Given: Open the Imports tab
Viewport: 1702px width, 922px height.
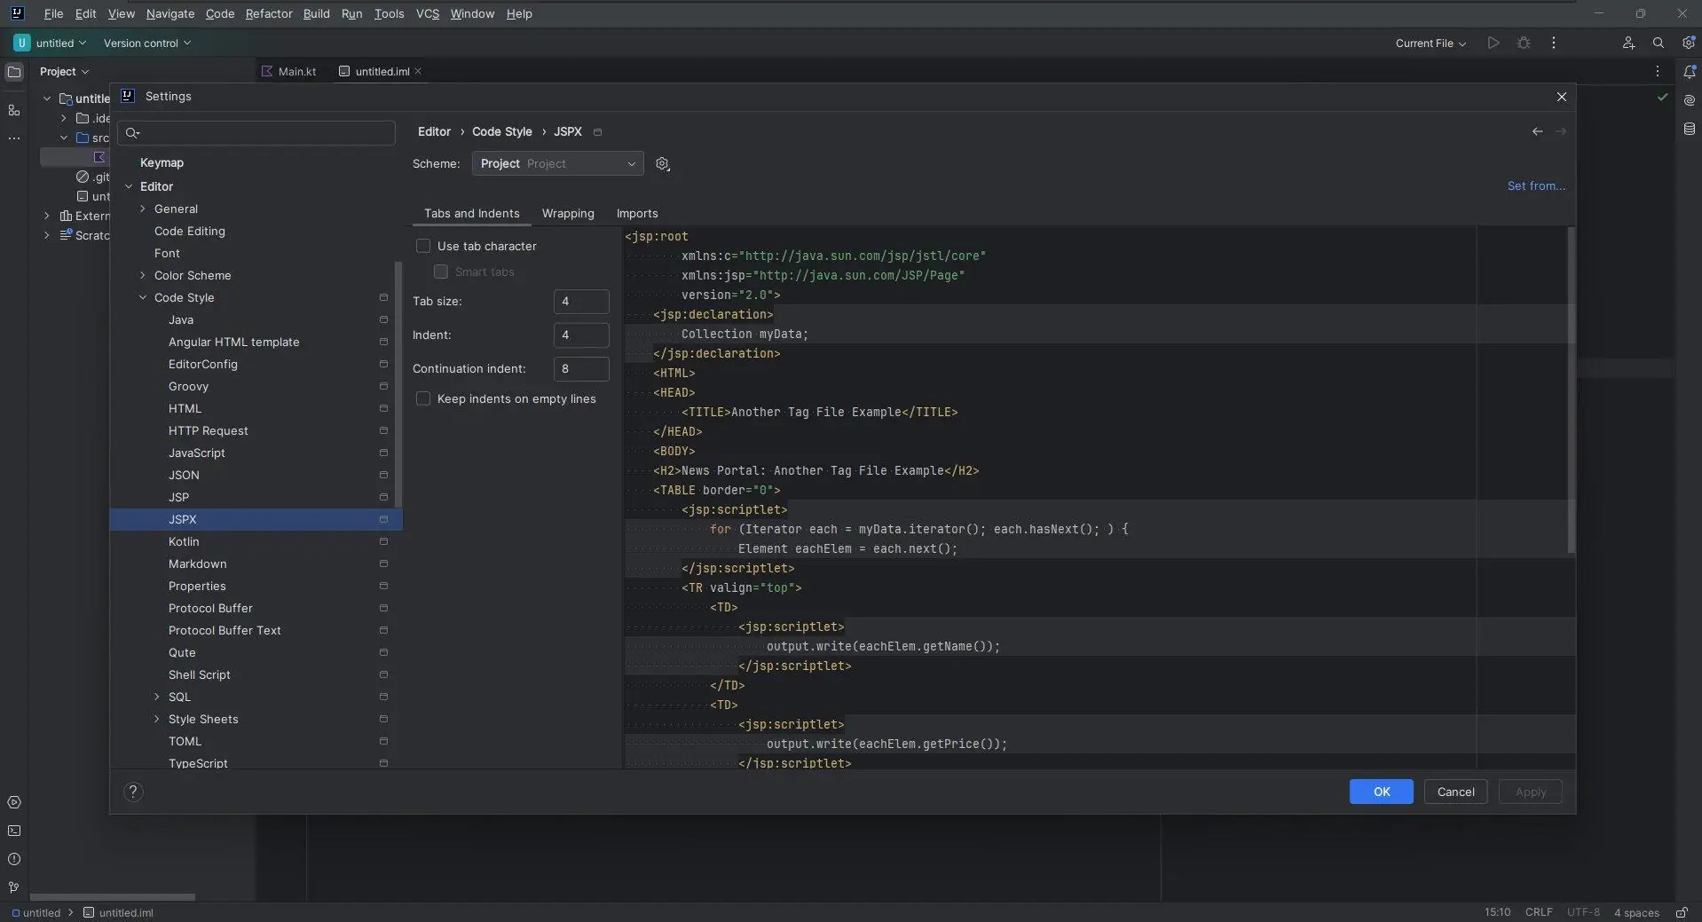Looking at the screenshot, I should click(x=637, y=214).
